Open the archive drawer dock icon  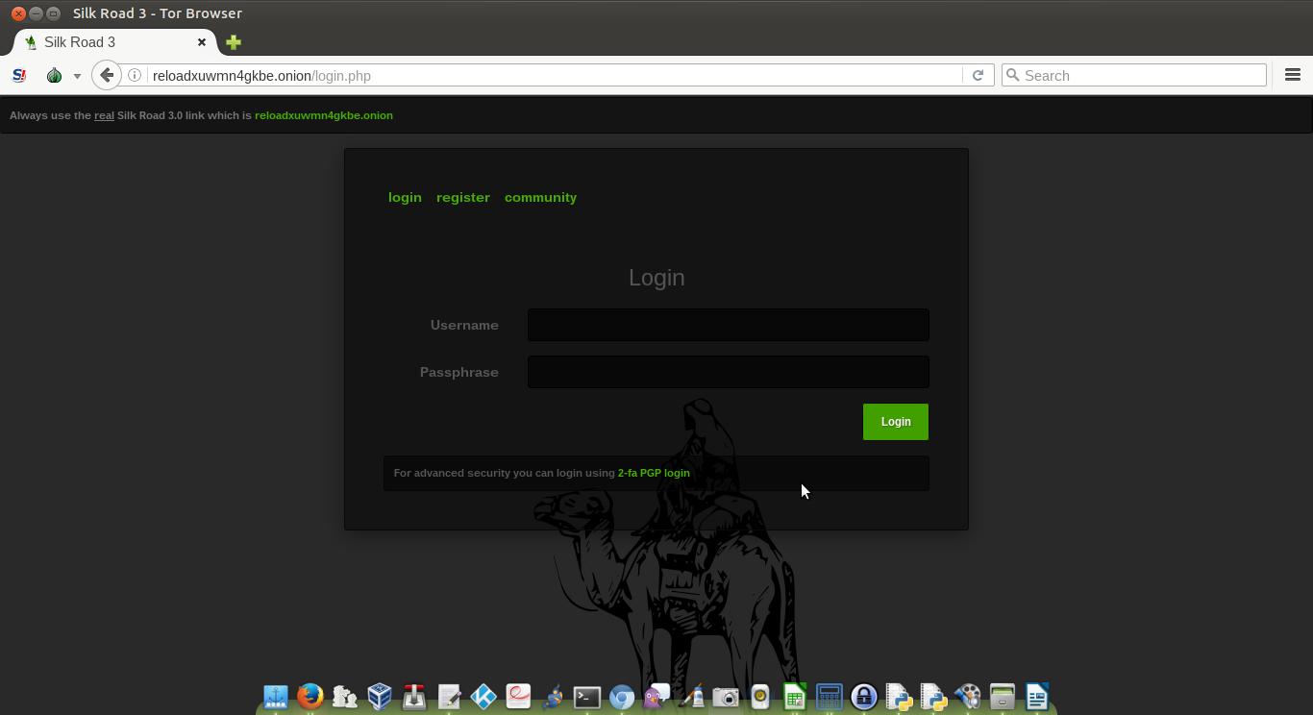(1003, 696)
